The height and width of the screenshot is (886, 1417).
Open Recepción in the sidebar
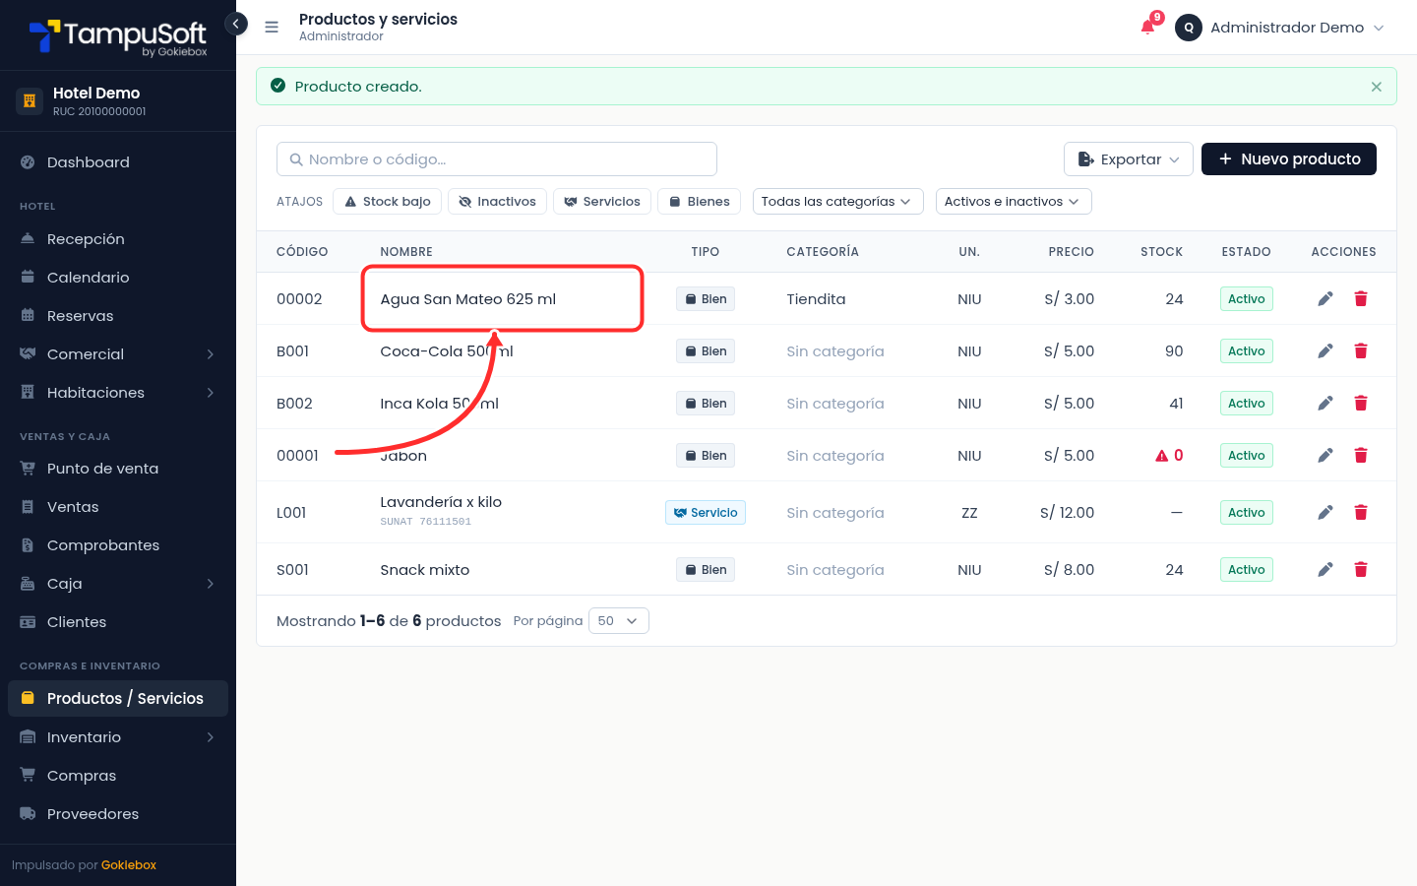[118, 239]
